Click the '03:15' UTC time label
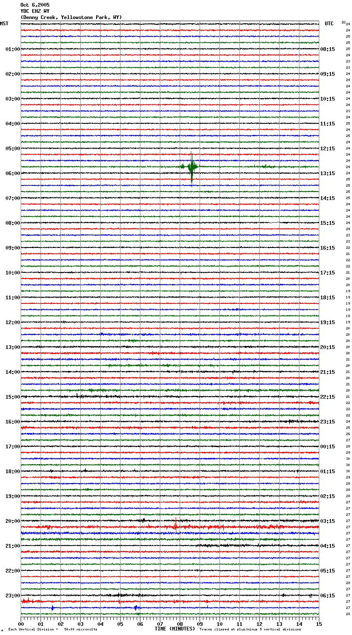The width and height of the screenshot is (352, 635). pyautogui.click(x=328, y=521)
